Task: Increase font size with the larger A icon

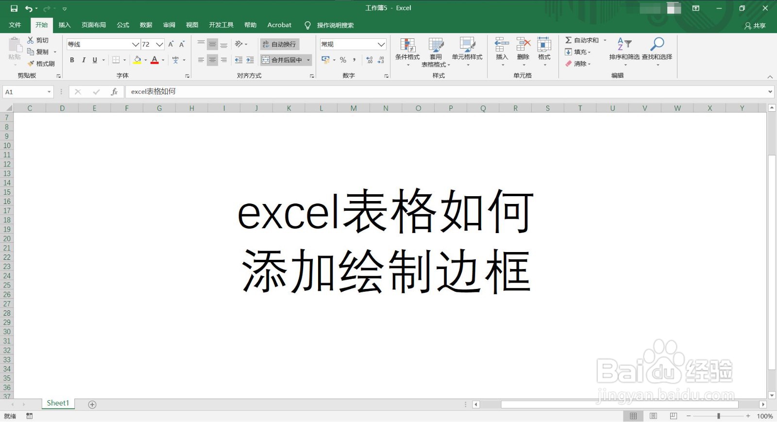Action: click(x=171, y=44)
